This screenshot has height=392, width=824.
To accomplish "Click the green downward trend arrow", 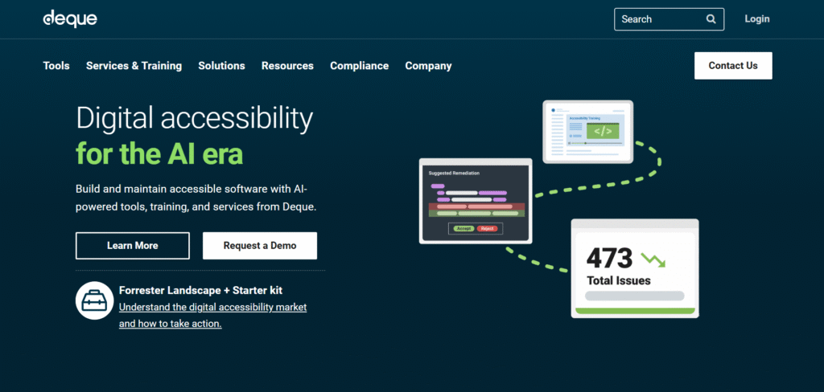I will [653, 259].
